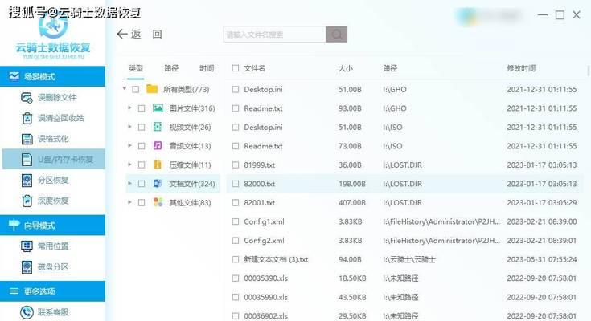
Task: Check the 图片文件(316) checkbox
Action: [142, 108]
